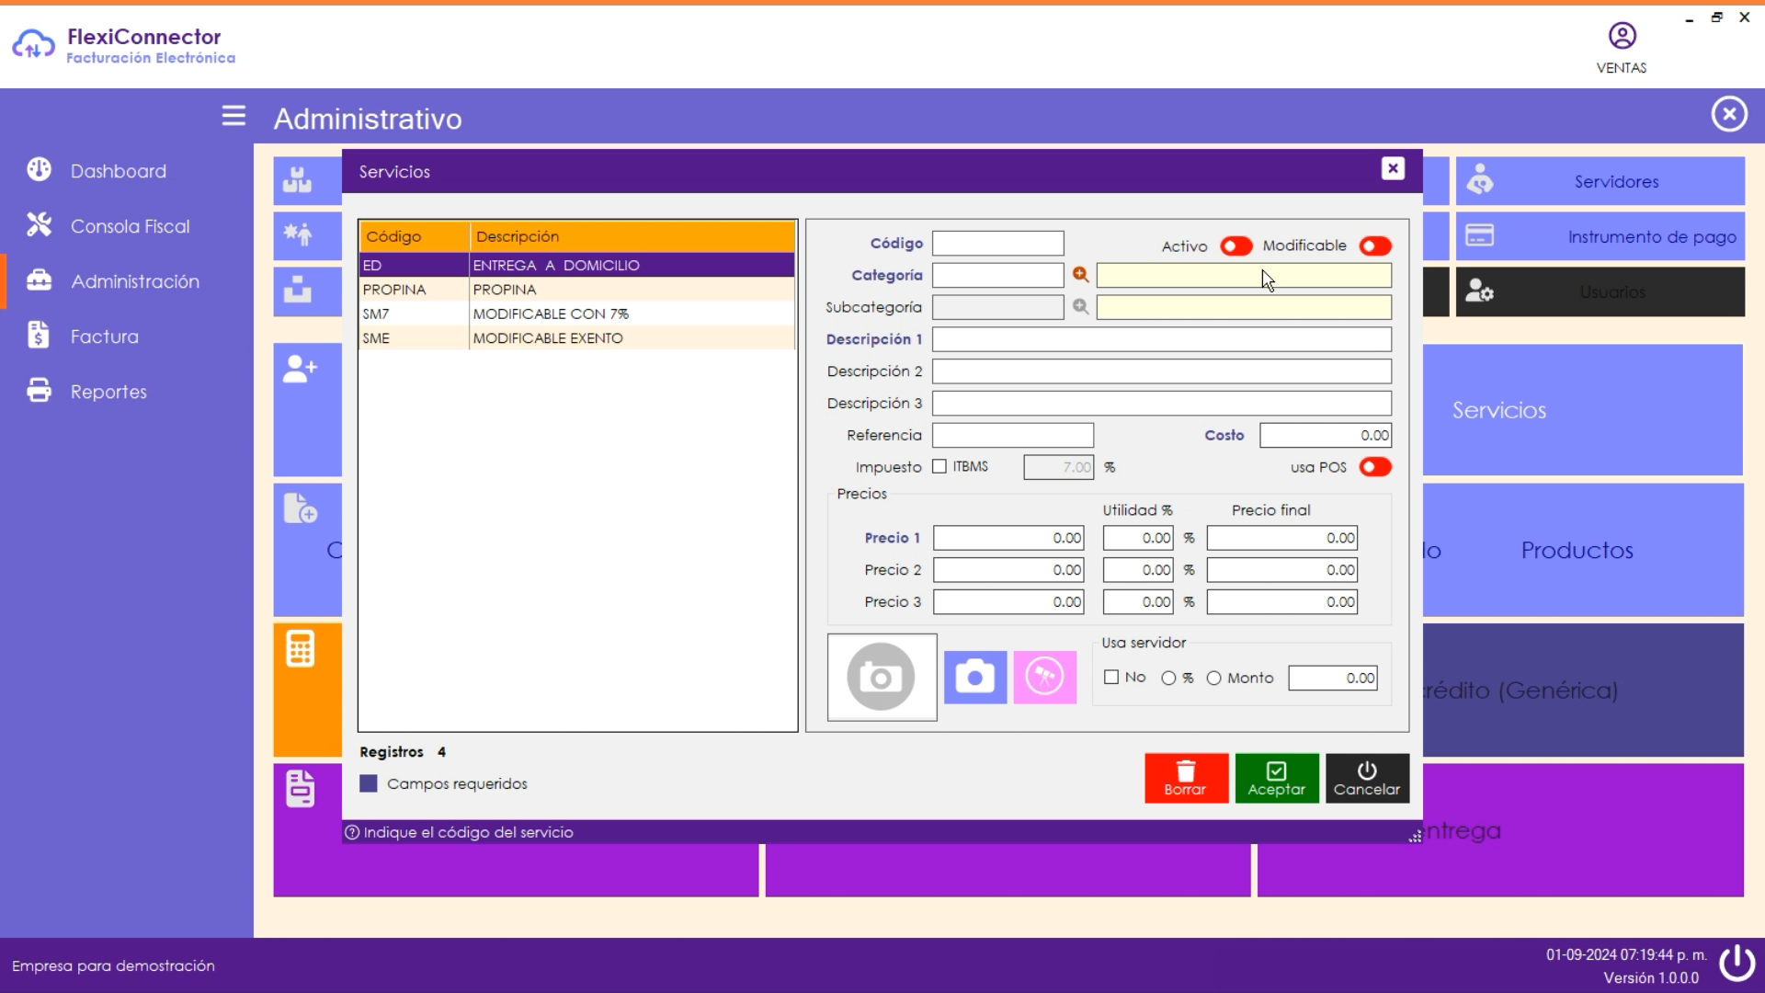The image size is (1765, 993).
Task: Click the Precio 3 Precio final field
Action: tap(1281, 602)
